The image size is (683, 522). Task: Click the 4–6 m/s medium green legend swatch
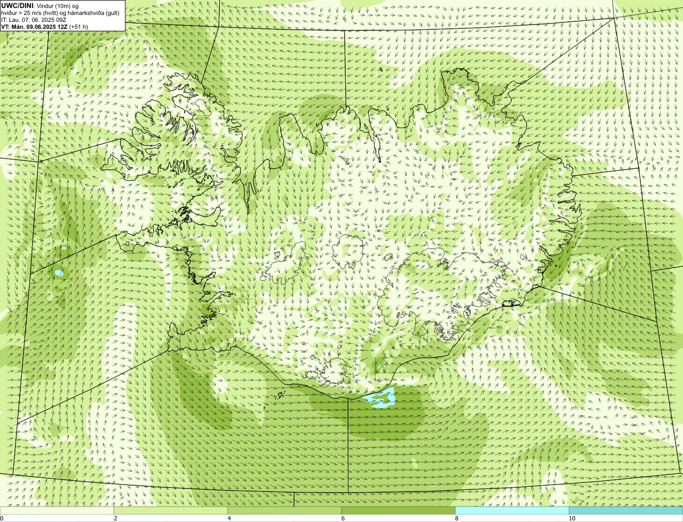[x=284, y=511]
